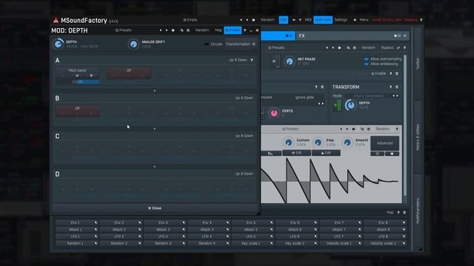
Task: Open the help icon in slot A header
Action: [x=252, y=60]
